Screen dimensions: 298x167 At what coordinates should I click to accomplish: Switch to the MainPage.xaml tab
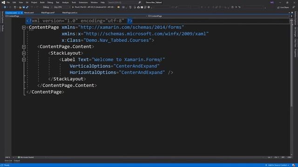(x=48, y=13)
